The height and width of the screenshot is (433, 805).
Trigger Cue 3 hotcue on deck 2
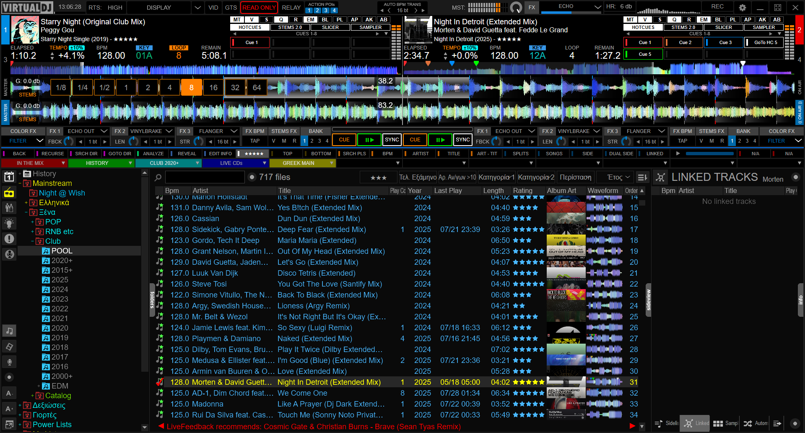pos(725,42)
